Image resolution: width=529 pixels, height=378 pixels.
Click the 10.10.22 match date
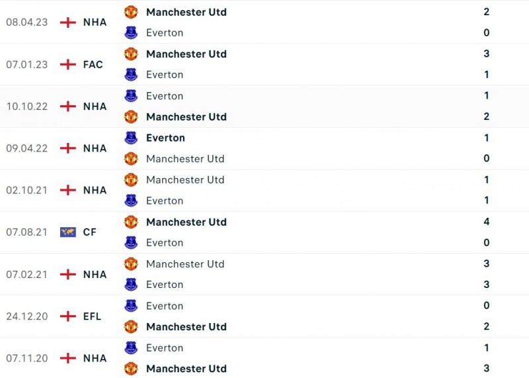(x=27, y=106)
